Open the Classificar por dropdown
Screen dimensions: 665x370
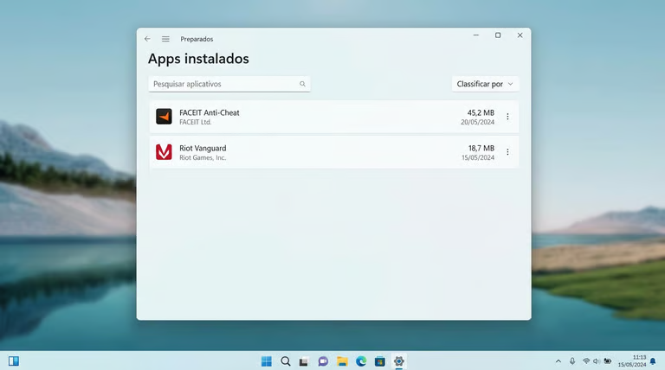tap(485, 84)
